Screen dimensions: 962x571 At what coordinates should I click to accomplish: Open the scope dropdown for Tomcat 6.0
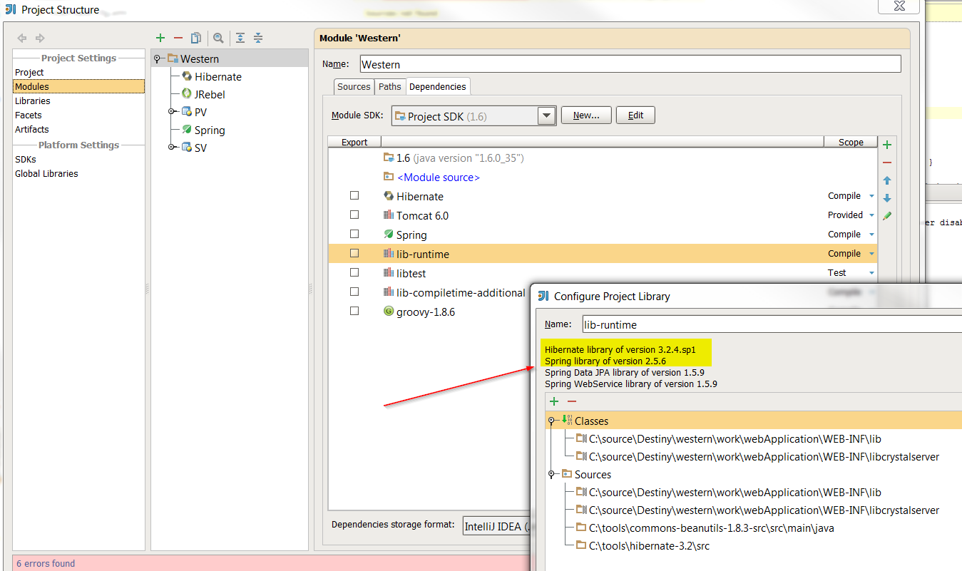[871, 216]
